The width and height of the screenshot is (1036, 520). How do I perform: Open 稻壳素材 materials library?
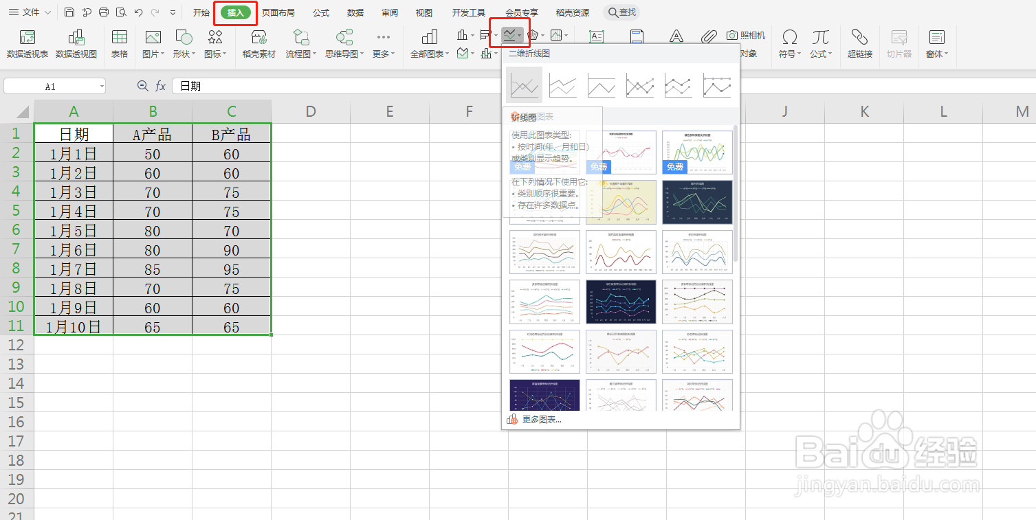258,44
